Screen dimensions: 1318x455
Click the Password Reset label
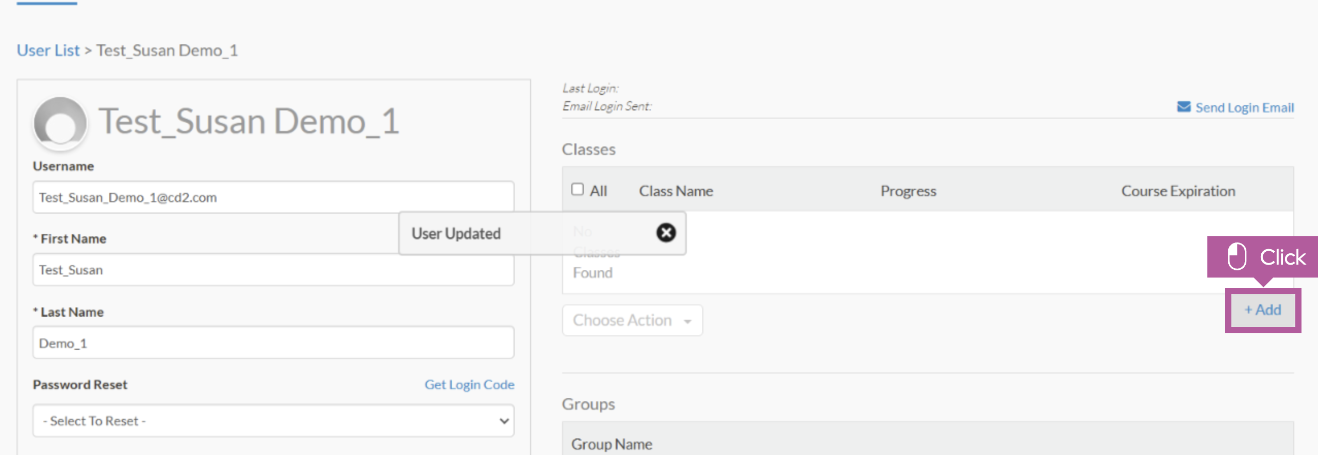pos(80,385)
